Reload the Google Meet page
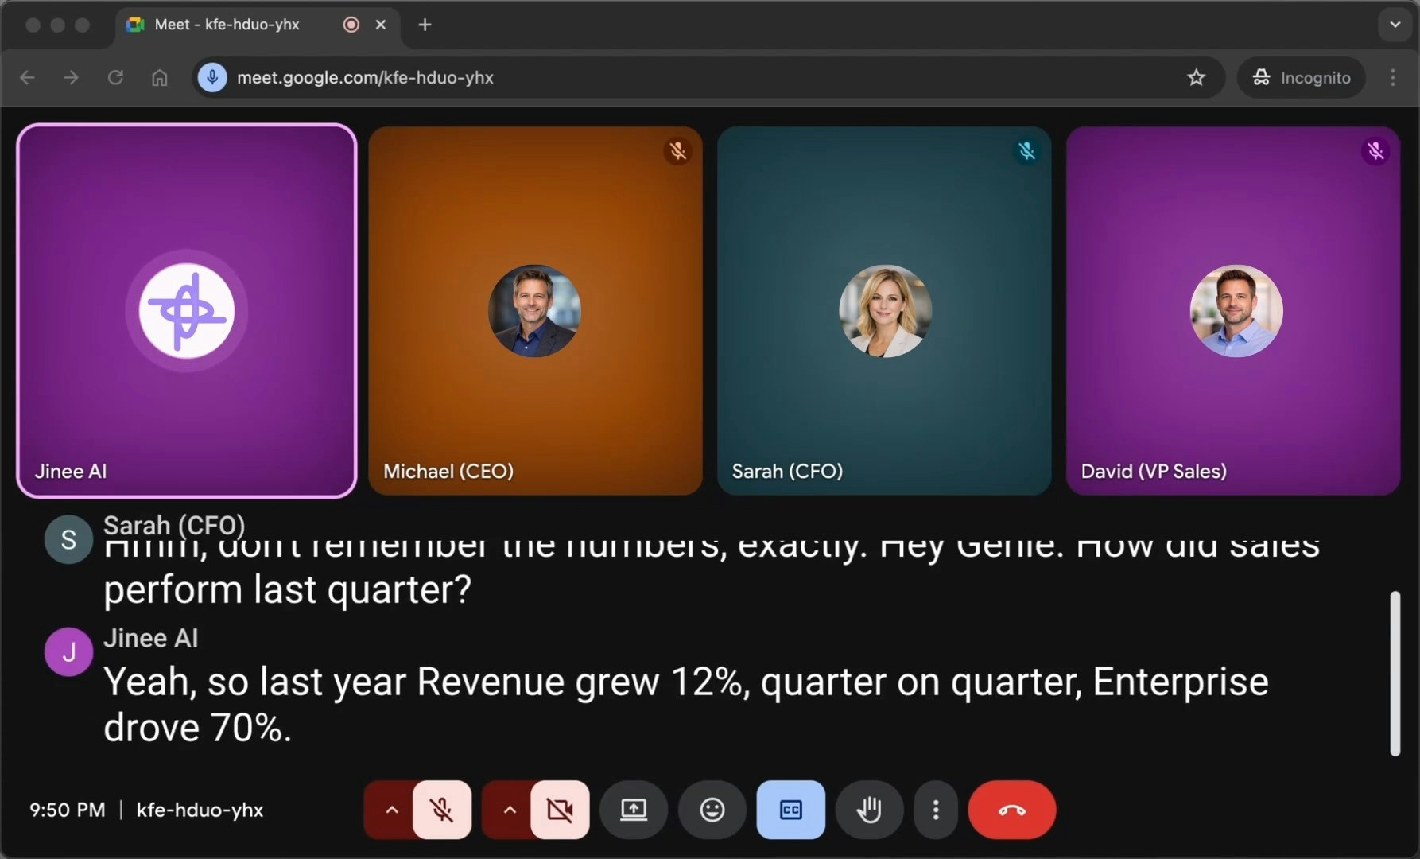1420x859 pixels. pyautogui.click(x=115, y=77)
